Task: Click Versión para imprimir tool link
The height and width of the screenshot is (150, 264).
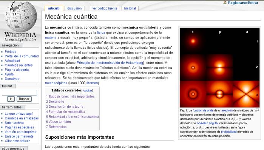Action: [x=20, y=132]
